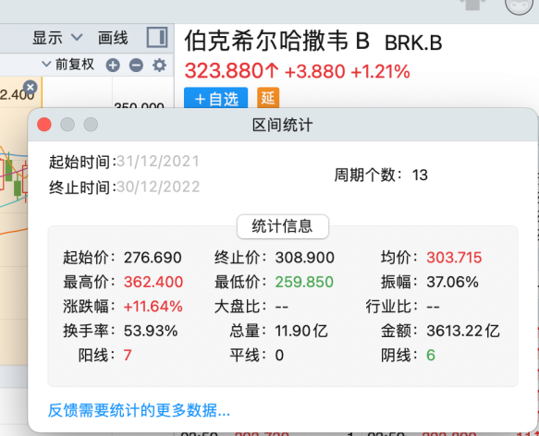Click the 终止价 value 308.900
This screenshot has height=436, width=539.
coord(304,258)
